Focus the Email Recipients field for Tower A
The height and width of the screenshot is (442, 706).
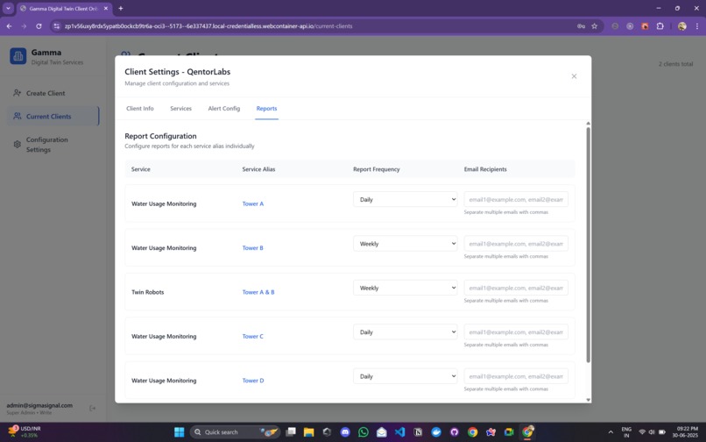[516, 199]
